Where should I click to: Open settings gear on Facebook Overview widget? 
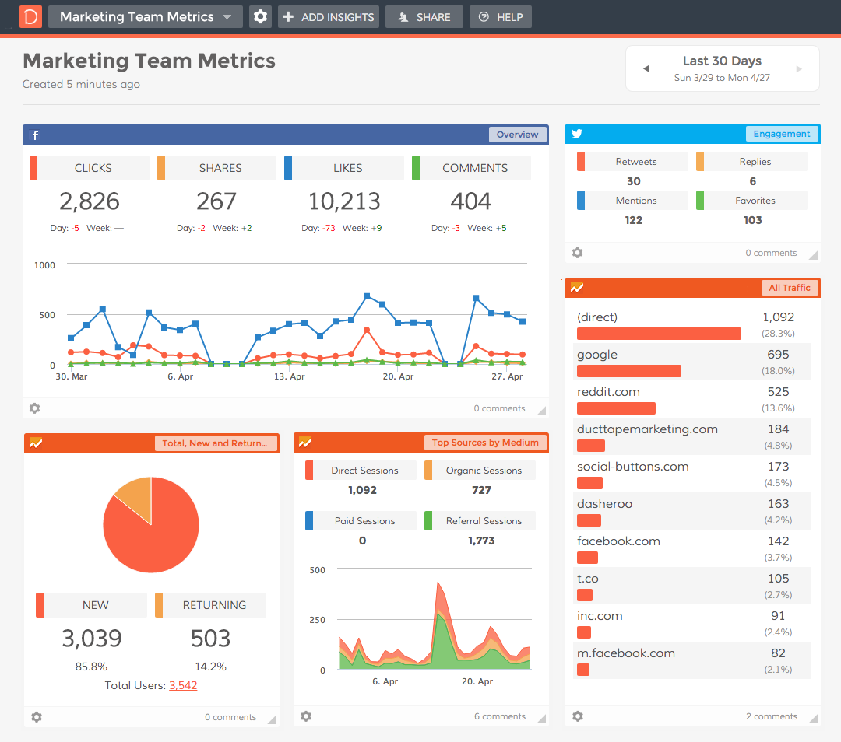pos(34,408)
